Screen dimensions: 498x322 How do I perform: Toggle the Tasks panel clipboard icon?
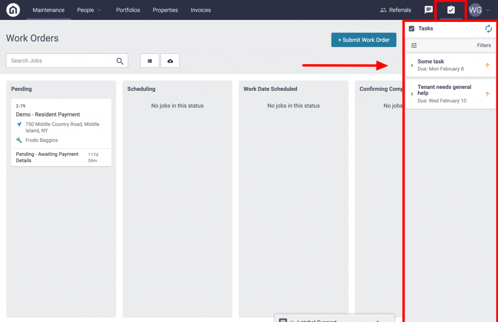coord(451,10)
